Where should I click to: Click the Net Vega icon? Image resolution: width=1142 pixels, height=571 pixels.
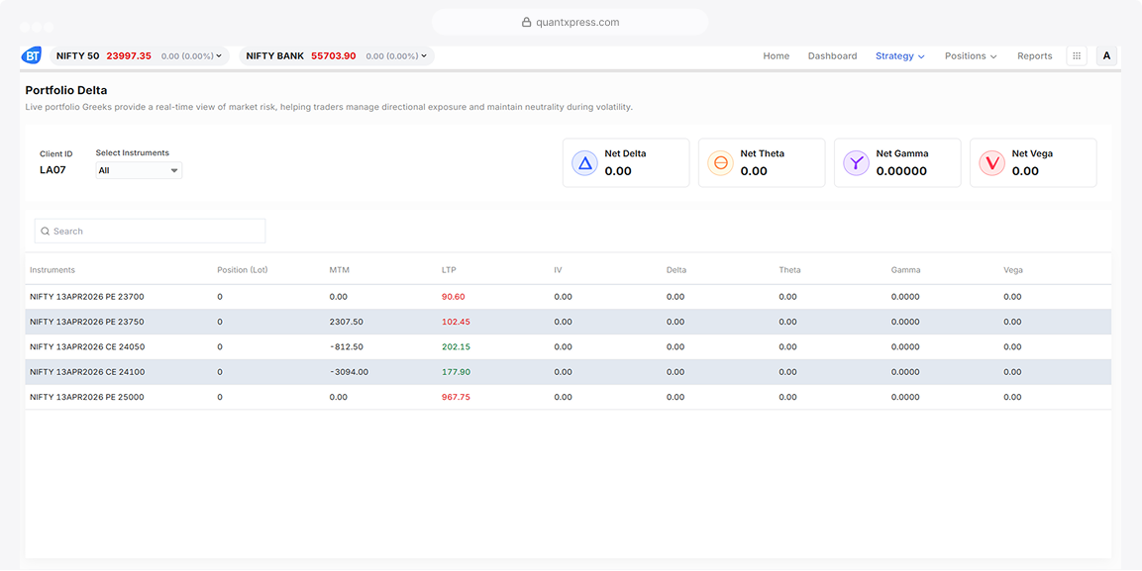[992, 163]
